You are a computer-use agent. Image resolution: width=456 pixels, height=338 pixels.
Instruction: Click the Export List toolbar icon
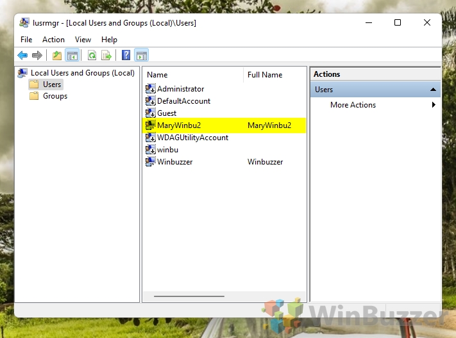[x=106, y=55]
